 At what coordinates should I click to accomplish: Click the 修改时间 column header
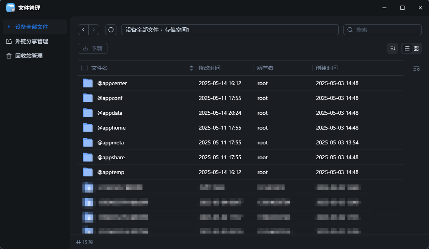(x=209, y=68)
